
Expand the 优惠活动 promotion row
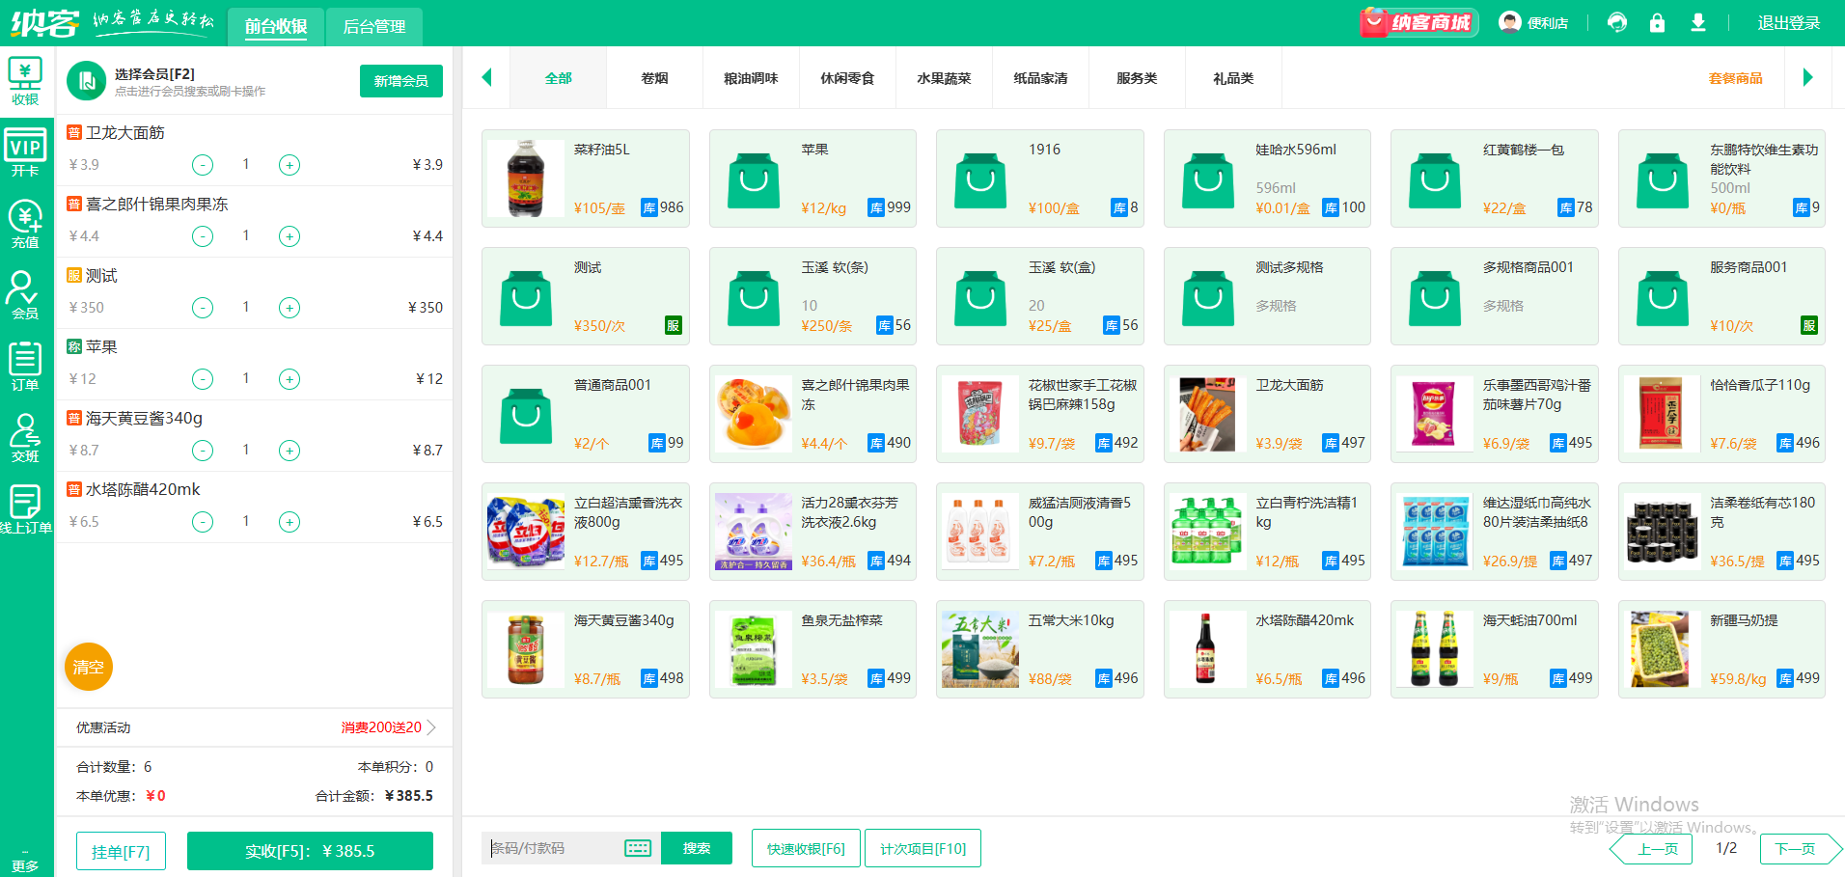pos(431,727)
